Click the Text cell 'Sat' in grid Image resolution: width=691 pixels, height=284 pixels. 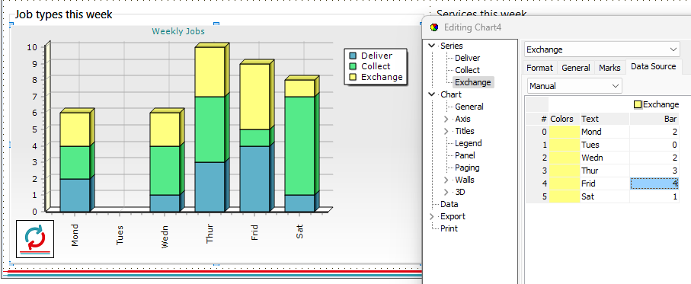(605, 196)
